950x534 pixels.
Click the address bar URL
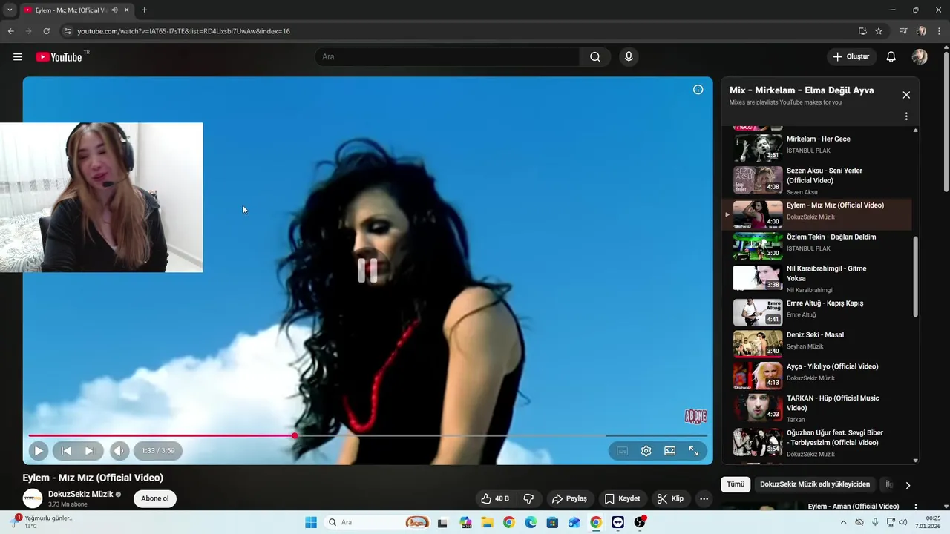pyautogui.click(x=184, y=31)
